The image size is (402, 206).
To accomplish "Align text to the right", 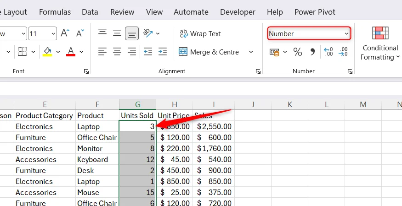I will coord(132,52).
